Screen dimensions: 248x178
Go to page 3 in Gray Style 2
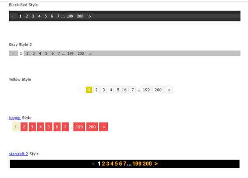coord(34,53)
